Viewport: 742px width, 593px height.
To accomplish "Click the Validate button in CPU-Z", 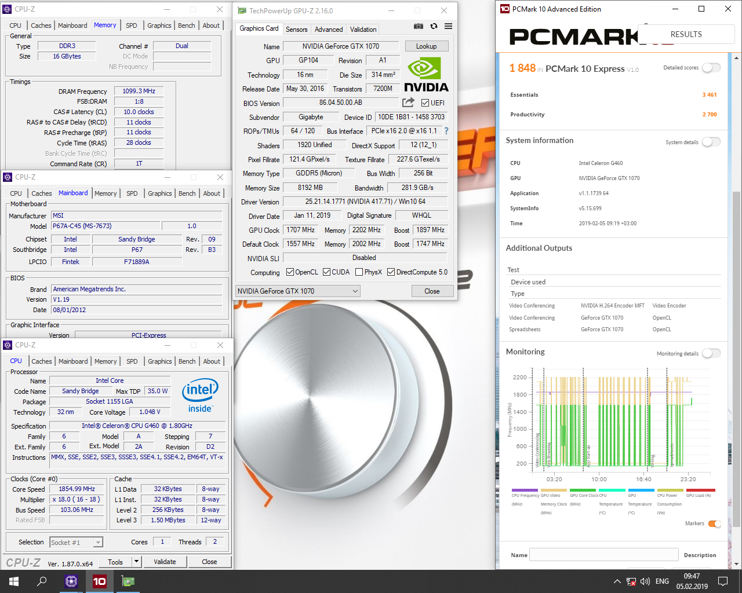I will point(165,562).
